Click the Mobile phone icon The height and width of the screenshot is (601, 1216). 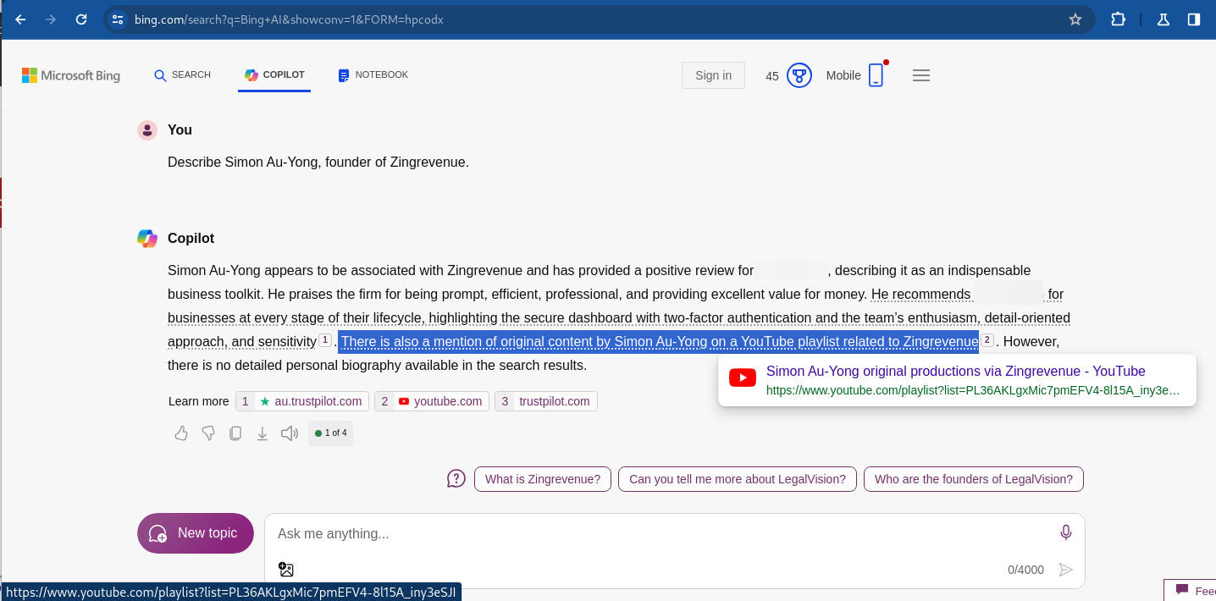coord(876,75)
